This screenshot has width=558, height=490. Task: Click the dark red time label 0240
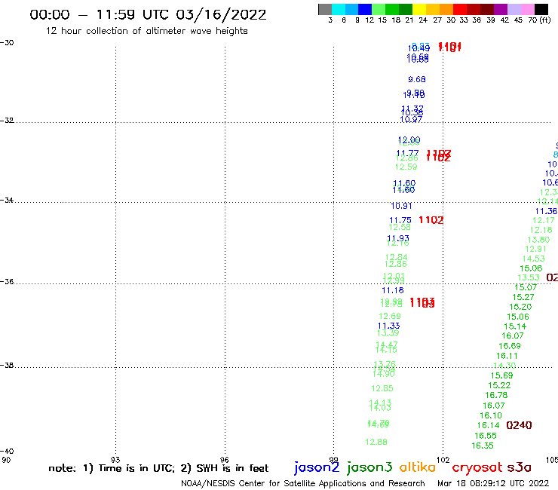[519, 425]
